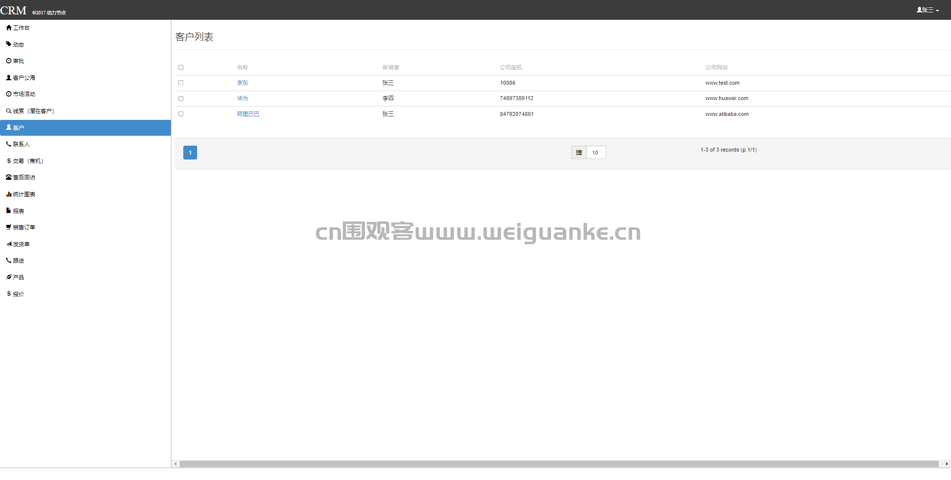Open the 京东 customer link

tap(242, 83)
